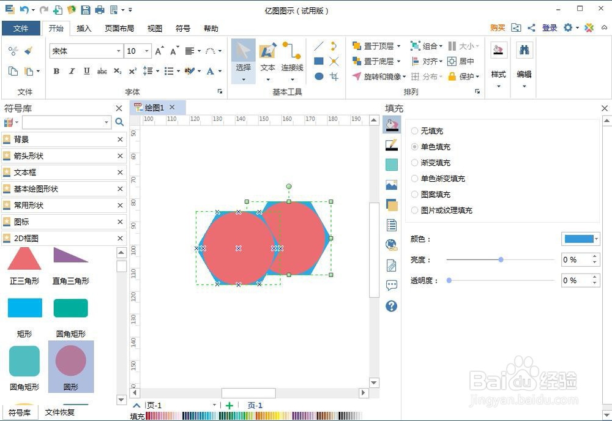
Task: Click the search magnifier in symbol library
Action: pos(119,122)
